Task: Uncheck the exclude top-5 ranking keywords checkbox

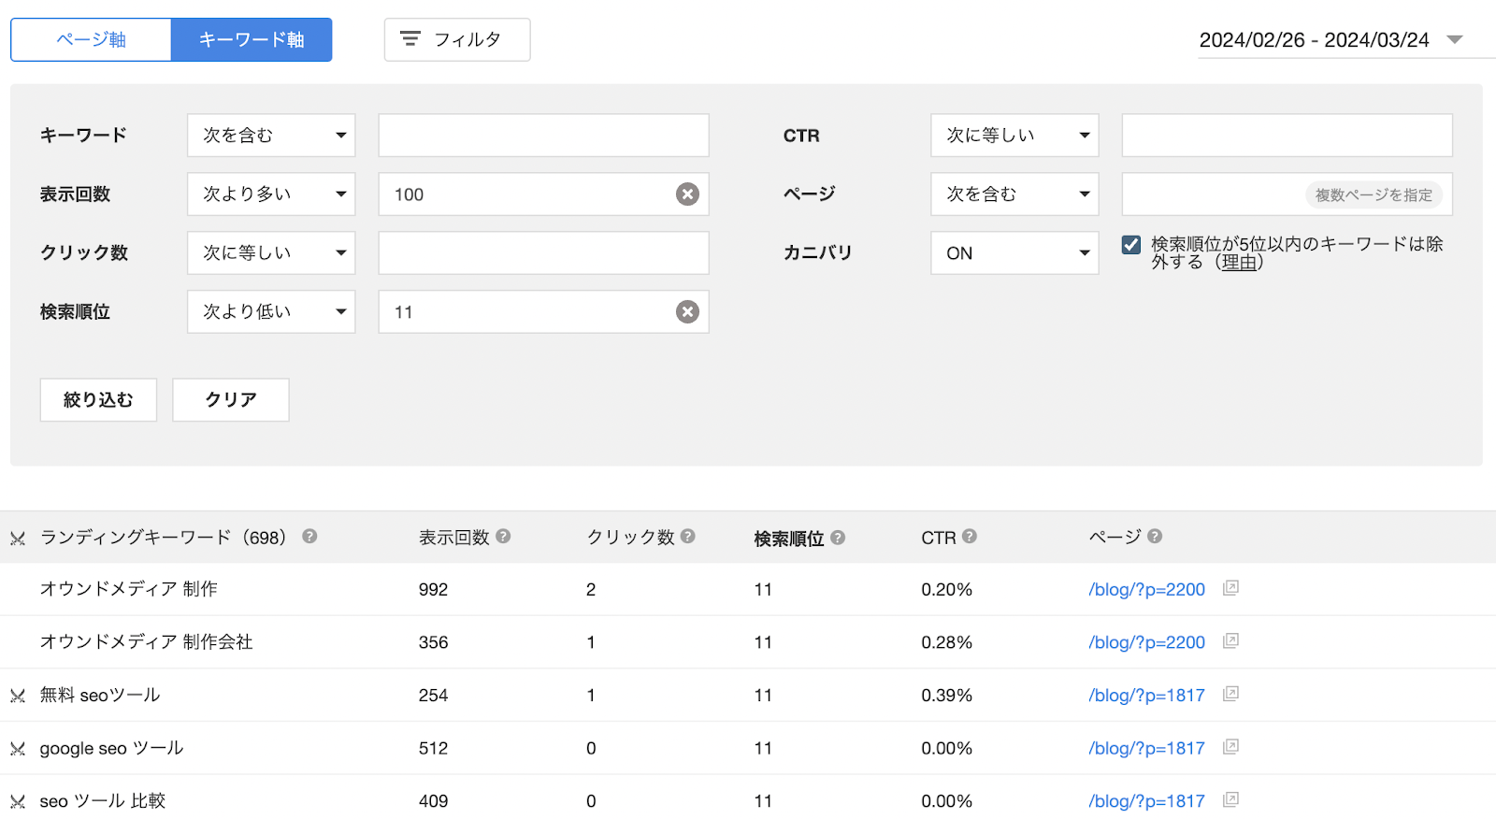Action: [x=1131, y=245]
